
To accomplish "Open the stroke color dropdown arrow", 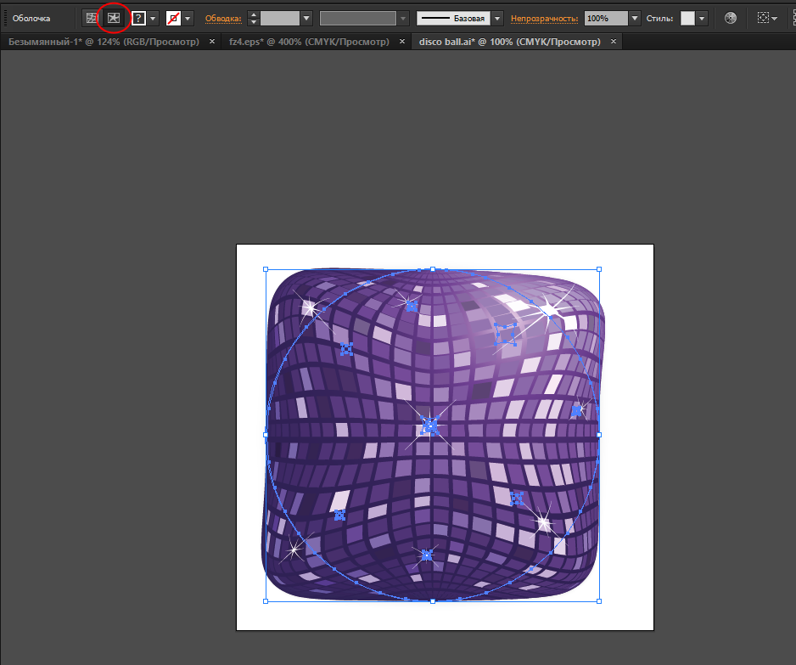I will click(188, 18).
